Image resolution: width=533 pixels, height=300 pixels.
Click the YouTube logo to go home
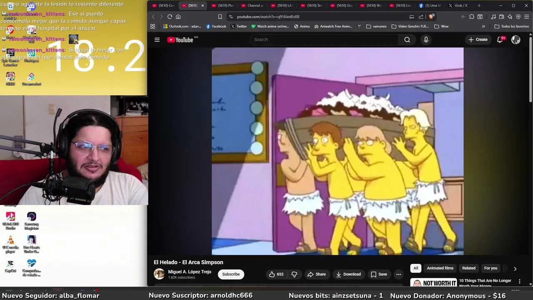pyautogui.click(x=180, y=40)
